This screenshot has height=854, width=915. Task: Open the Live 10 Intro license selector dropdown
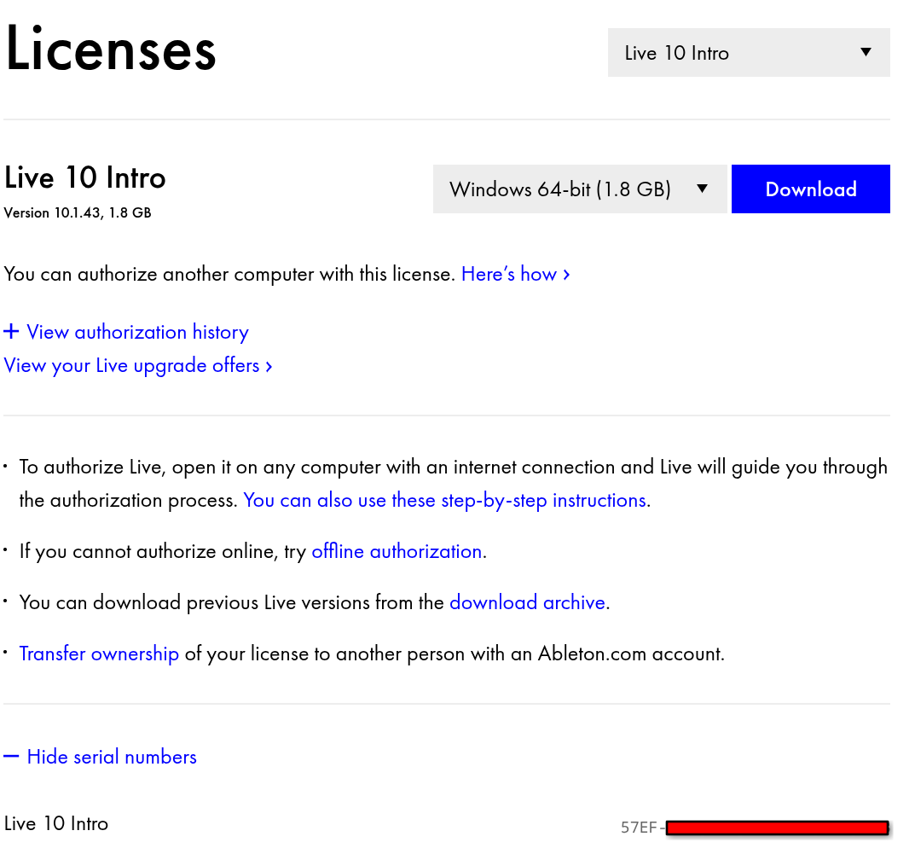[749, 53]
